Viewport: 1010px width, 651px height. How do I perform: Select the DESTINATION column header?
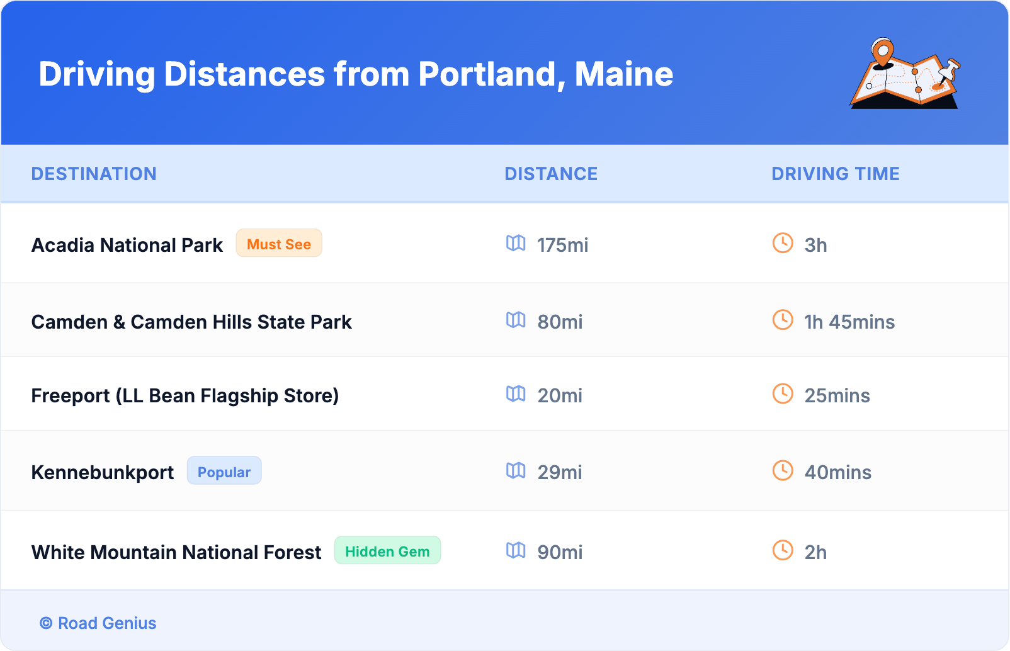tap(94, 174)
